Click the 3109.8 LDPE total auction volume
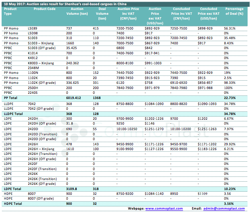250x214 pixels. [71, 188]
